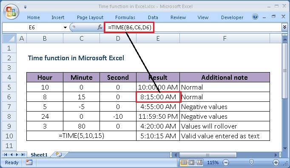
Task: Select row 1 header
Action: (9, 48)
